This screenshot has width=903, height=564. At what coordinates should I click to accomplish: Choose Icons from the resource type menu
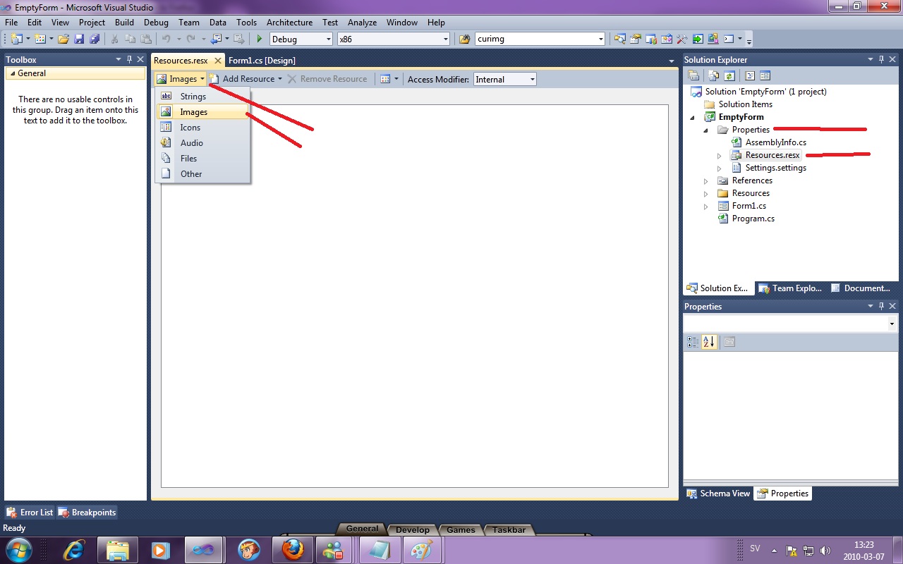pos(190,128)
